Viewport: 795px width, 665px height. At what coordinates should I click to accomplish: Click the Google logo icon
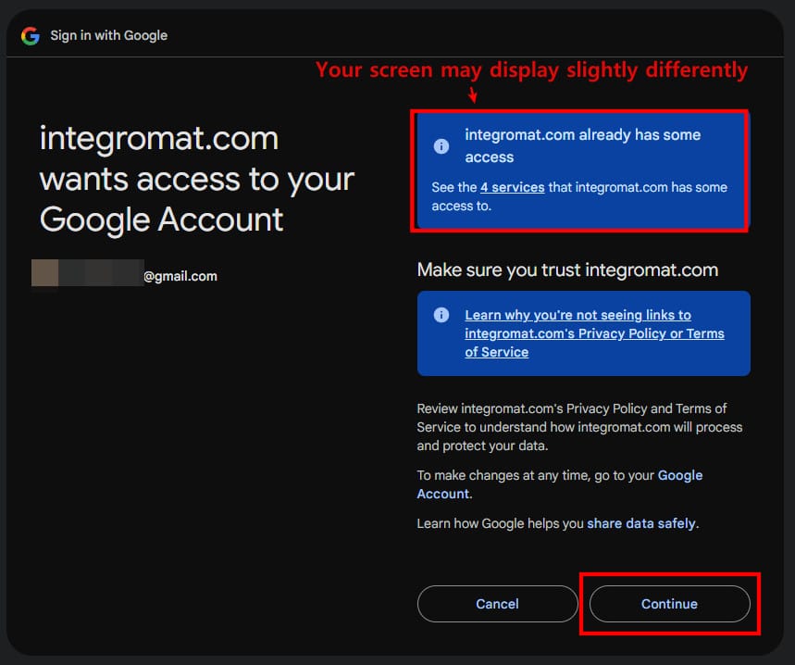click(31, 35)
